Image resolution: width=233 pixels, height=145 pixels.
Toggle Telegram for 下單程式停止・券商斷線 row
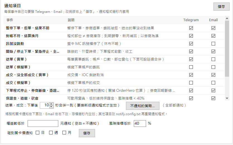(x=191, y=90)
